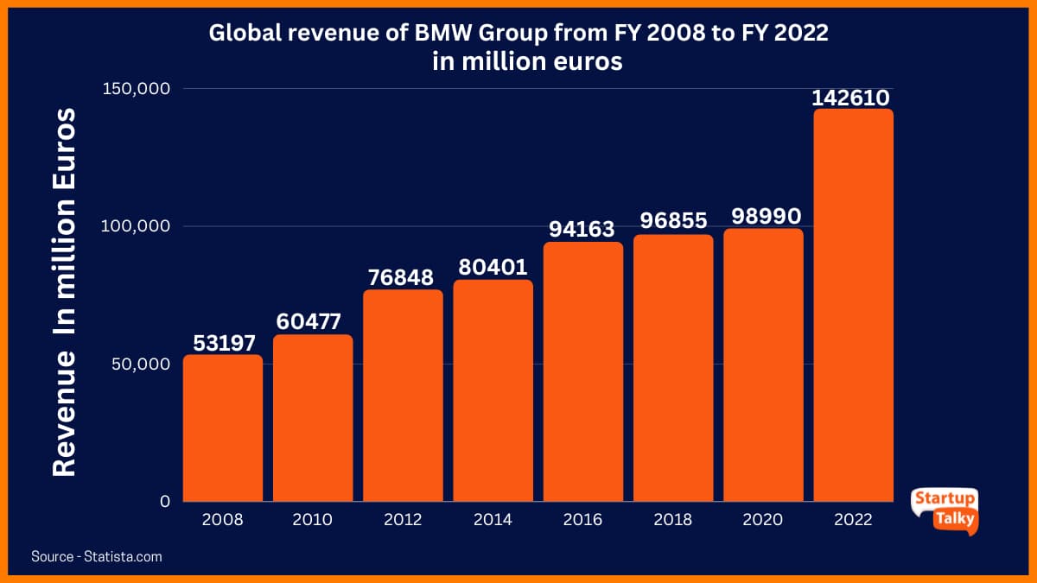1037x583 pixels.
Task: Select the tallest 2022 revenue bar
Action: tap(854, 305)
